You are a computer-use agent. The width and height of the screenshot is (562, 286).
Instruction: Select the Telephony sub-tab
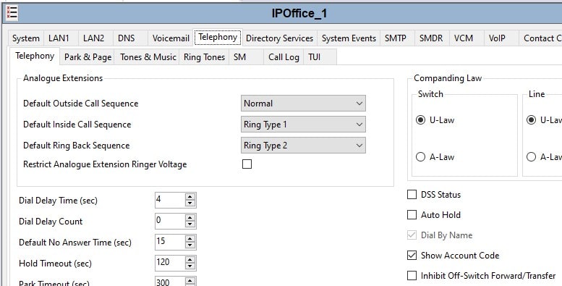click(35, 56)
